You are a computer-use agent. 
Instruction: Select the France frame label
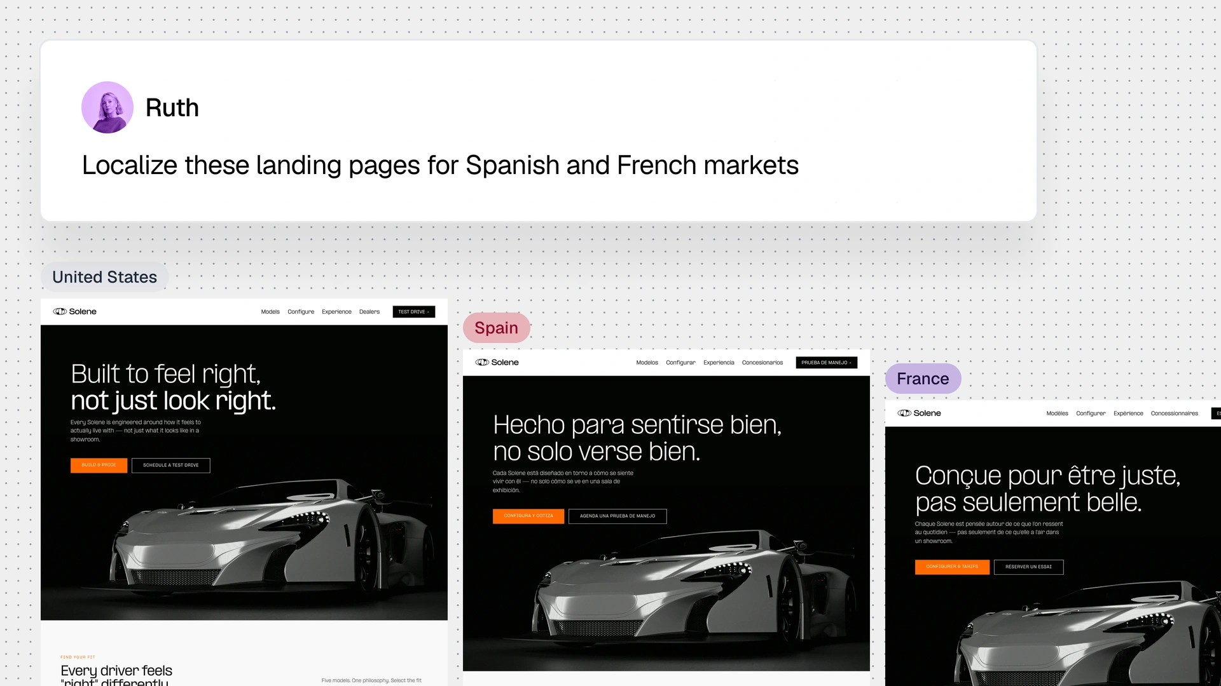(923, 379)
